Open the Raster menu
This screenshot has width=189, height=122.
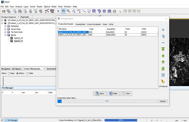coord(39,7)
